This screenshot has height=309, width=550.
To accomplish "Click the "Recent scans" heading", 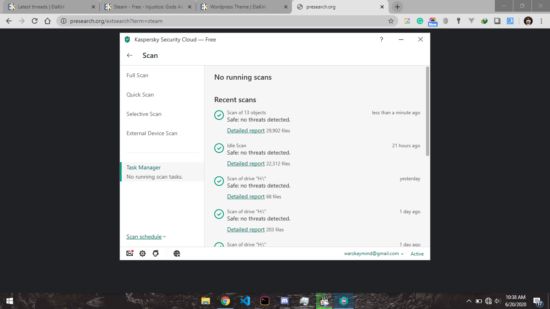I will click(235, 100).
